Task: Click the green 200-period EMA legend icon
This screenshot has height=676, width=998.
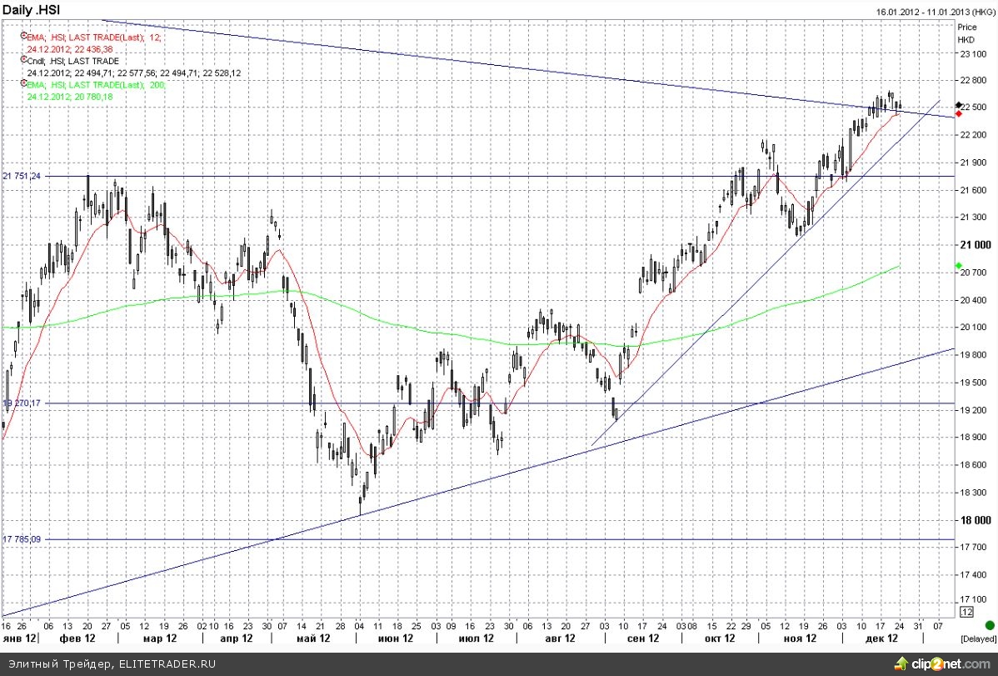Action: point(23,85)
